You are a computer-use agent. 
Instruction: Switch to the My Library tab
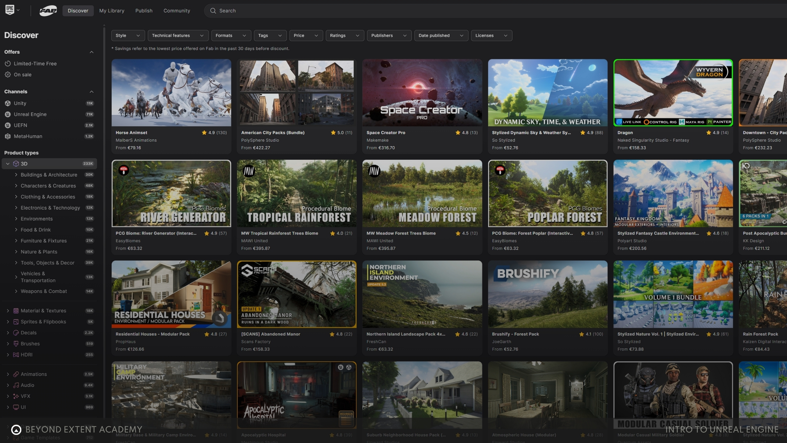[112, 11]
